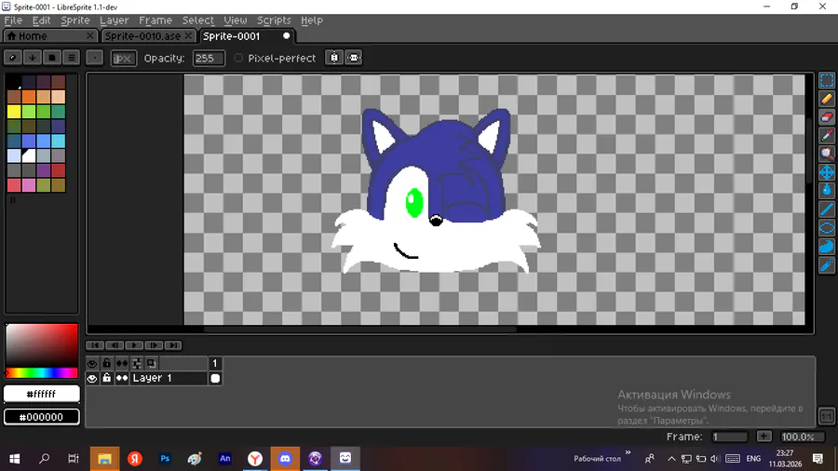Toggle continuous mode in timeline header
838x471 pixels.
click(x=122, y=364)
